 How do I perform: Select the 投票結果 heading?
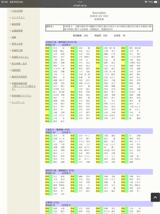click(99, 19)
